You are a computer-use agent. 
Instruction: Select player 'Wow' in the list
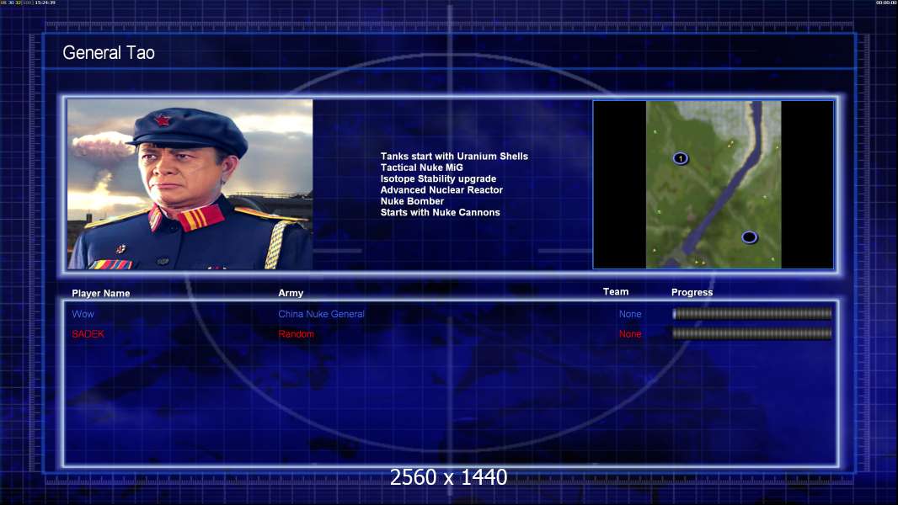[83, 314]
